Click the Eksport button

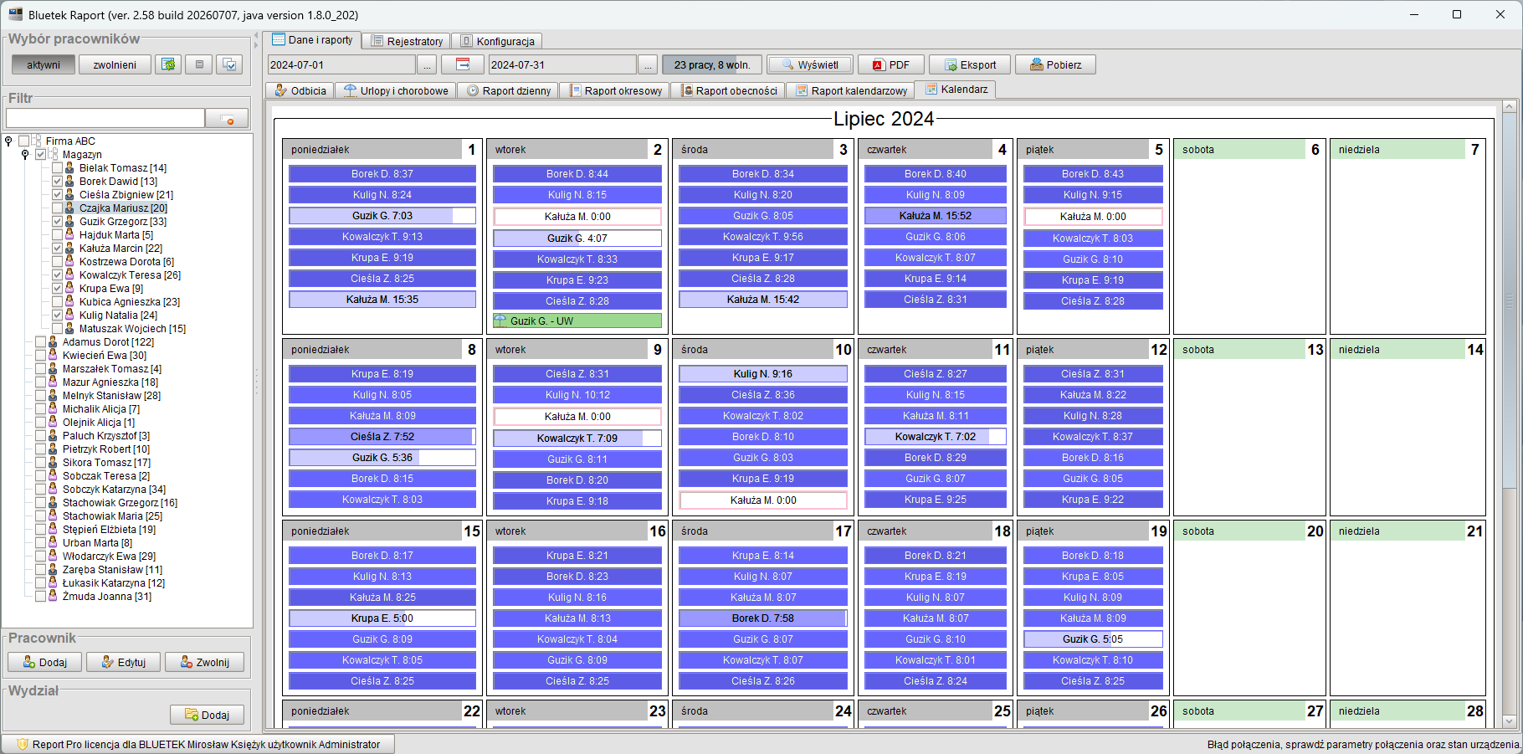click(970, 64)
